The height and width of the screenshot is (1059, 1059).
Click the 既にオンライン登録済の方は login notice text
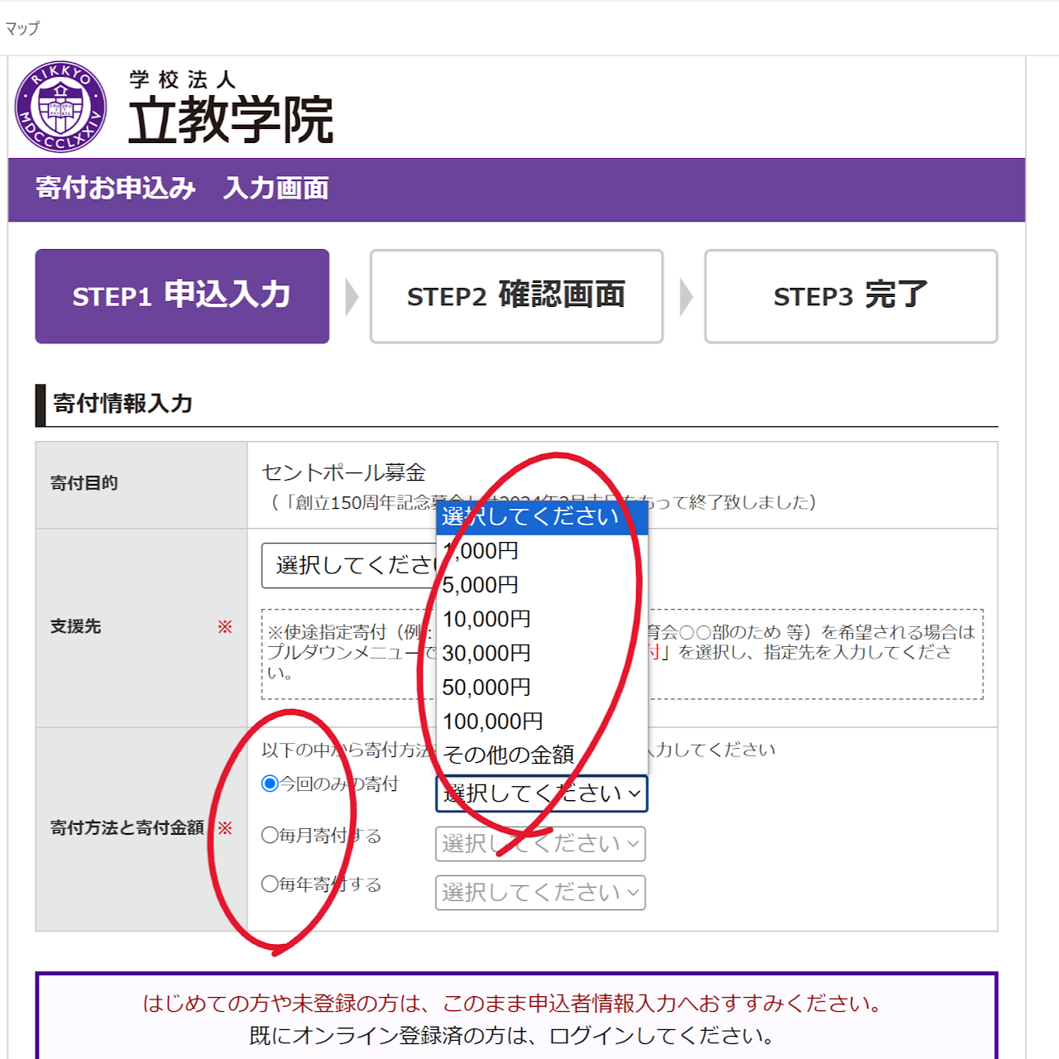coord(513,1036)
